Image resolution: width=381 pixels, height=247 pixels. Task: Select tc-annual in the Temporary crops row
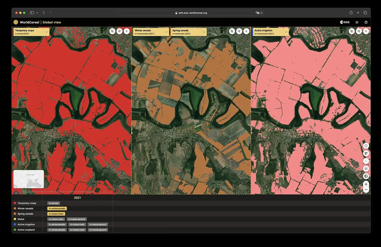tap(53, 203)
